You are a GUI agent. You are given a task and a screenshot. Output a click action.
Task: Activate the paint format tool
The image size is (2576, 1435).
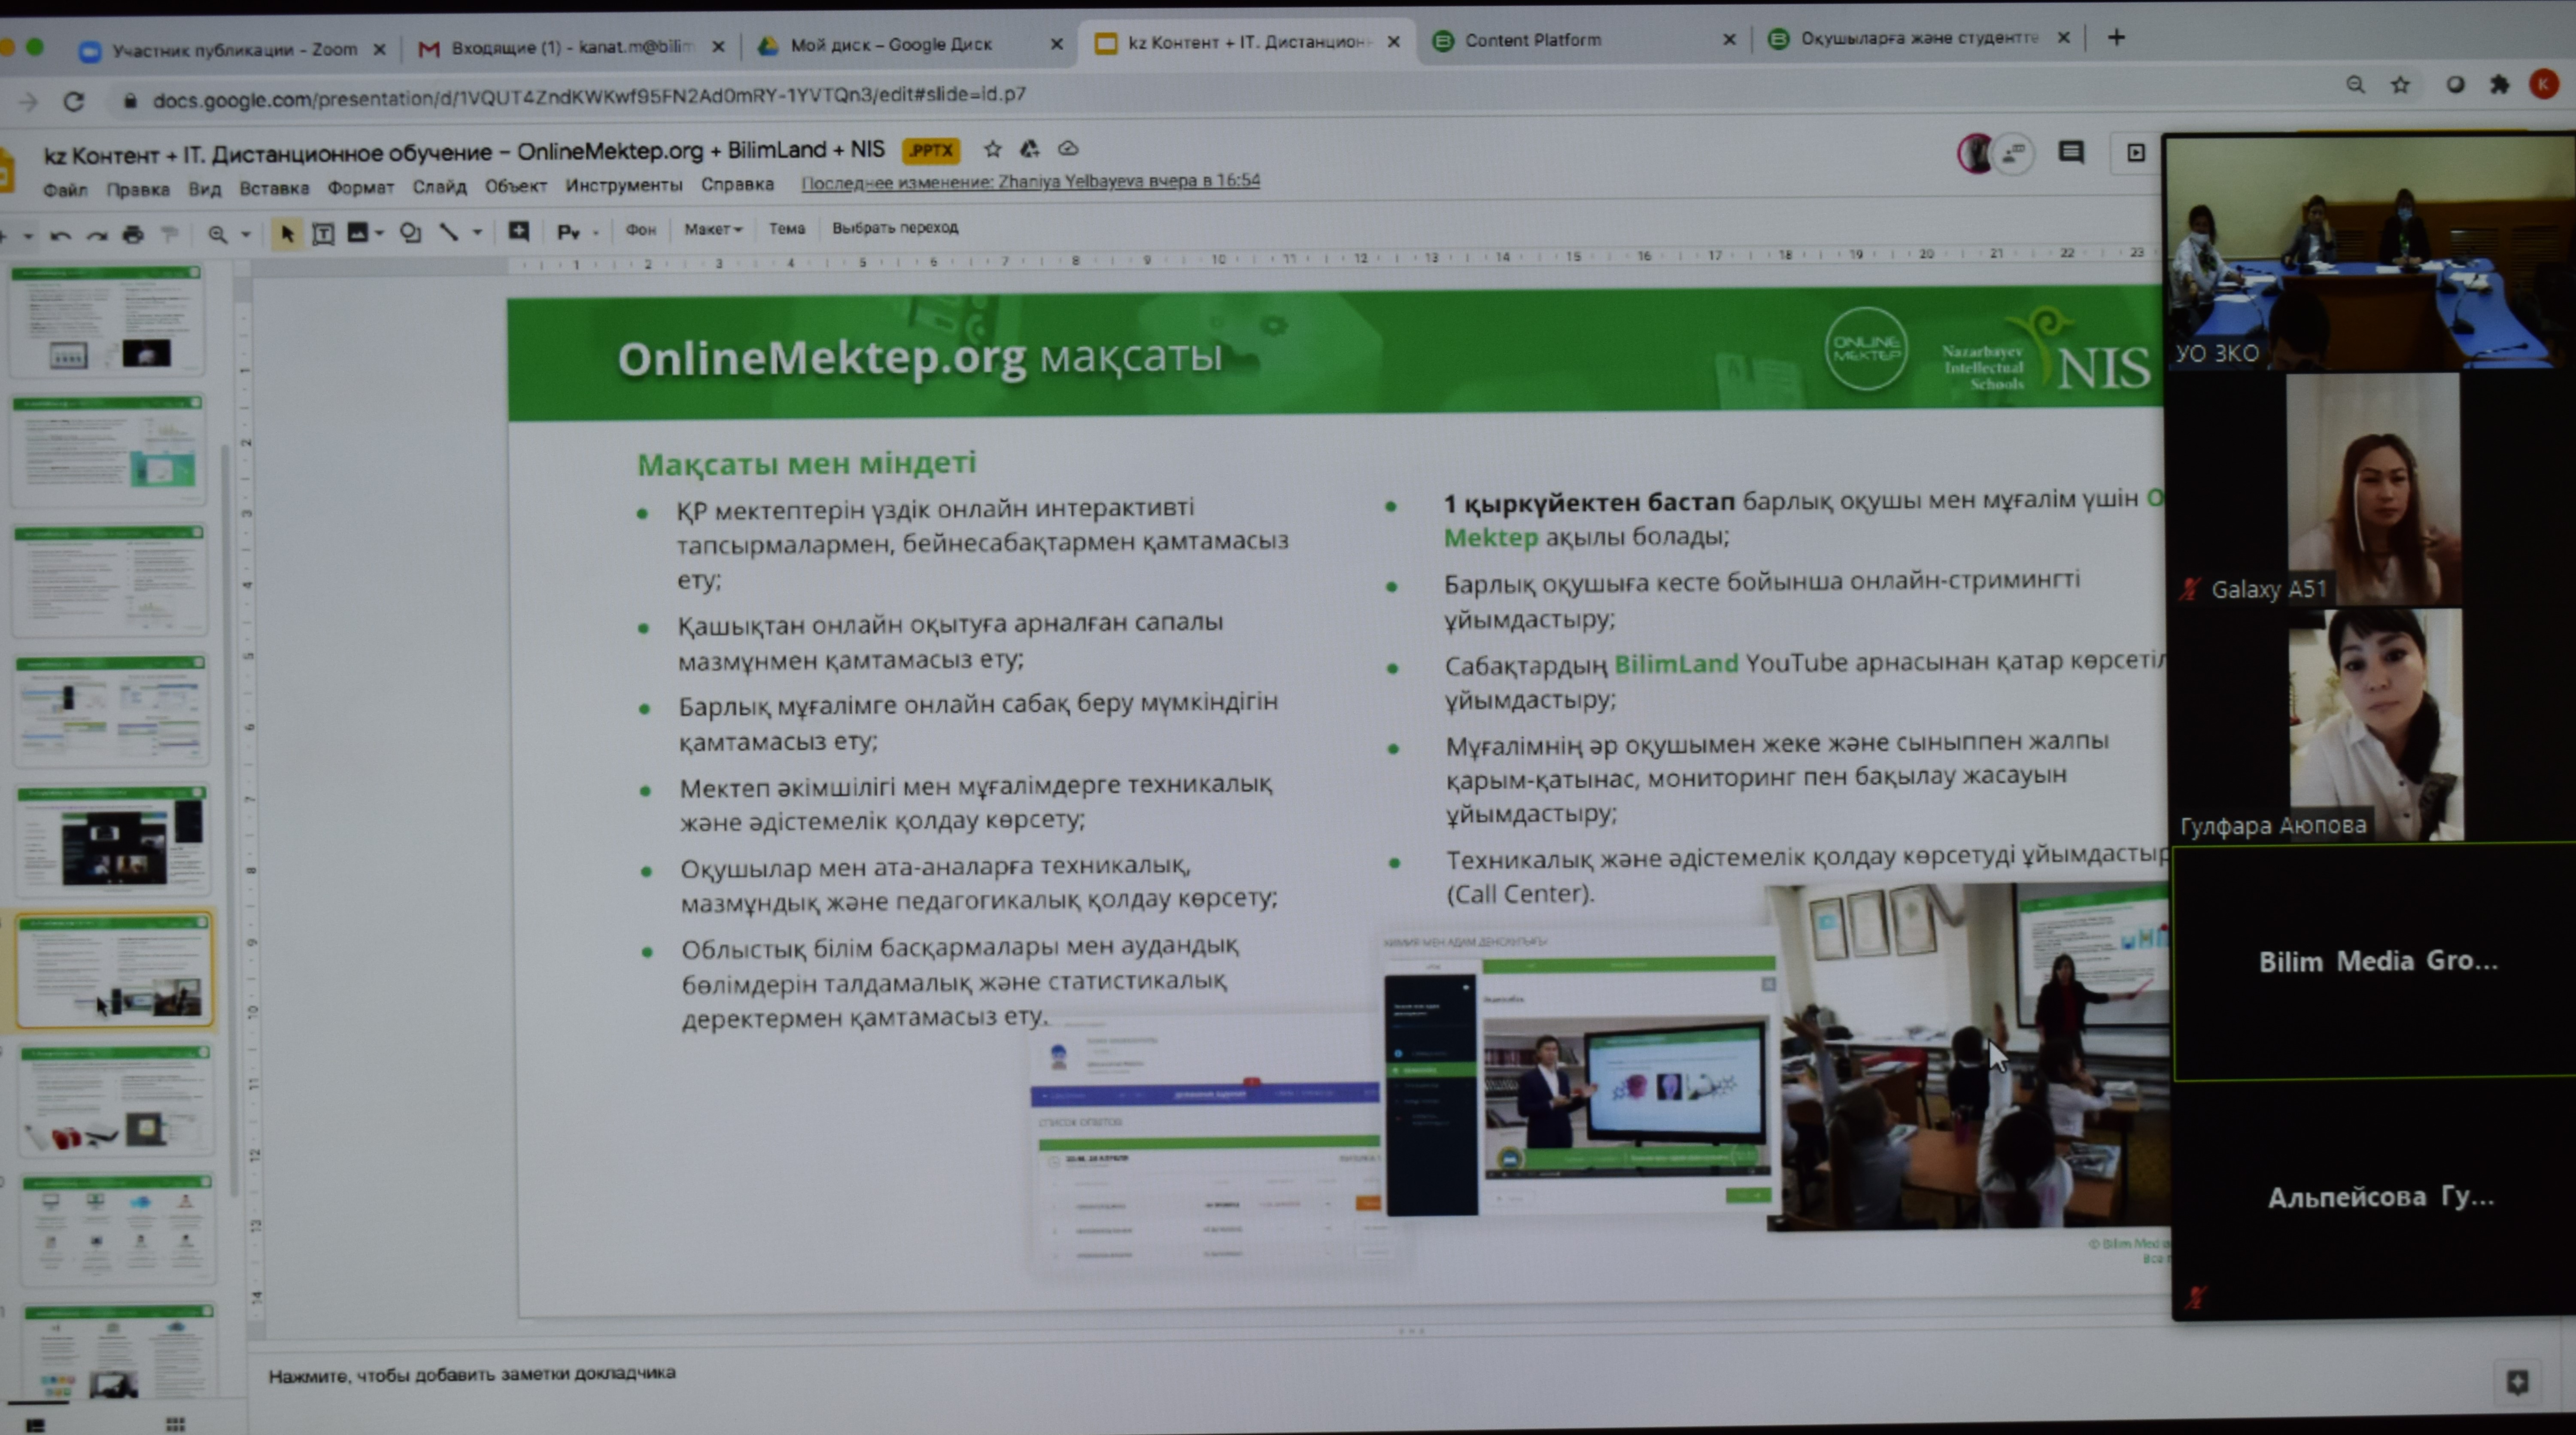(170, 234)
